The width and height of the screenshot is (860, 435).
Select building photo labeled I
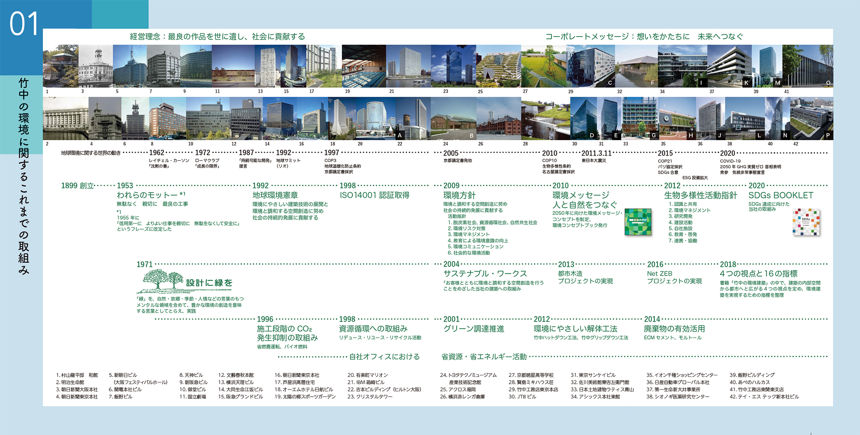682,66
